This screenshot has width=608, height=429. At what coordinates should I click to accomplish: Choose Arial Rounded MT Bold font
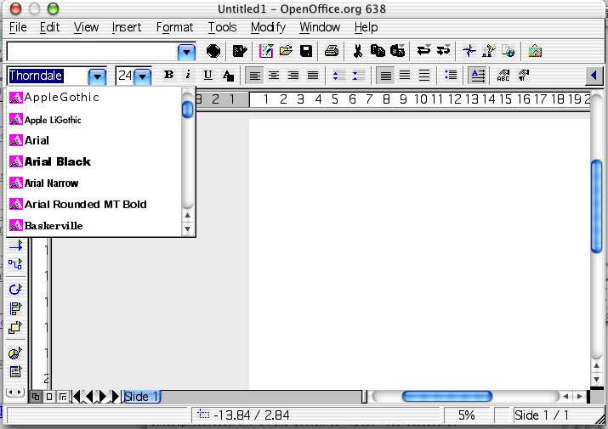click(x=94, y=204)
